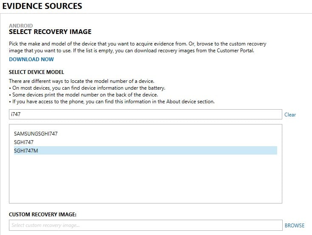Select the highlighted SGHI747M model

tap(145, 150)
